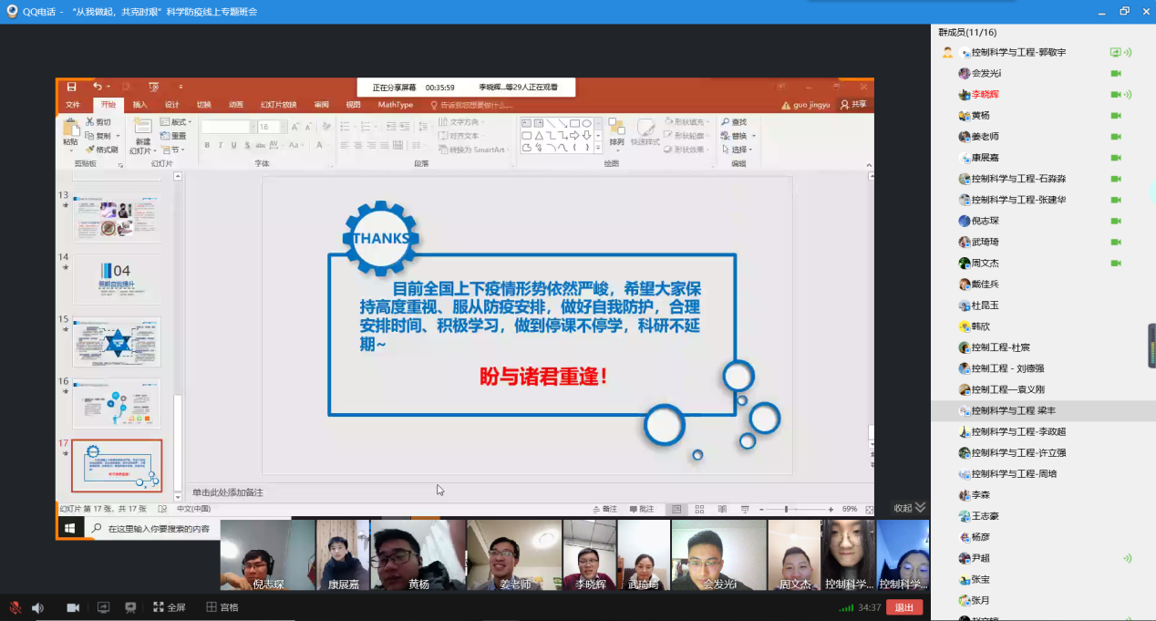This screenshot has height=621, width=1156.
Task: Collapse the member list with 收起
Action: coord(909,508)
